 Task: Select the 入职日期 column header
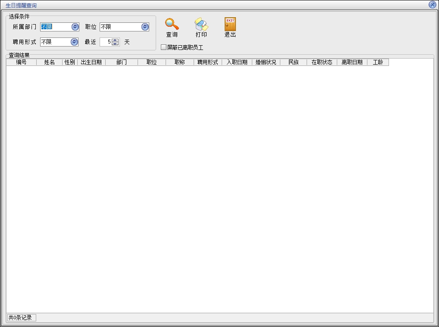237,62
